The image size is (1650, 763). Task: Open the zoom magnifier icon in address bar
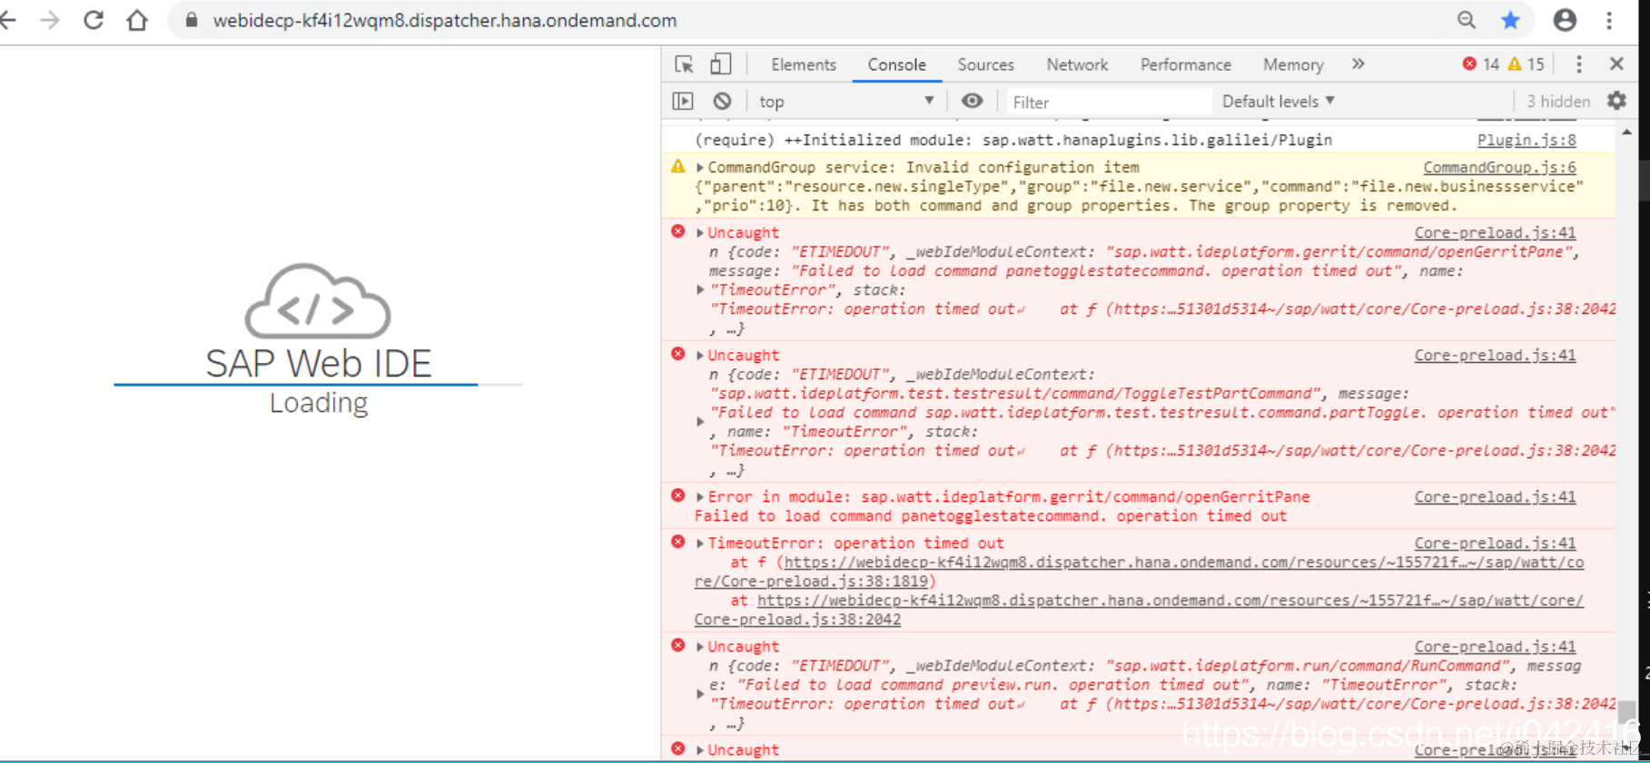[x=1467, y=20]
